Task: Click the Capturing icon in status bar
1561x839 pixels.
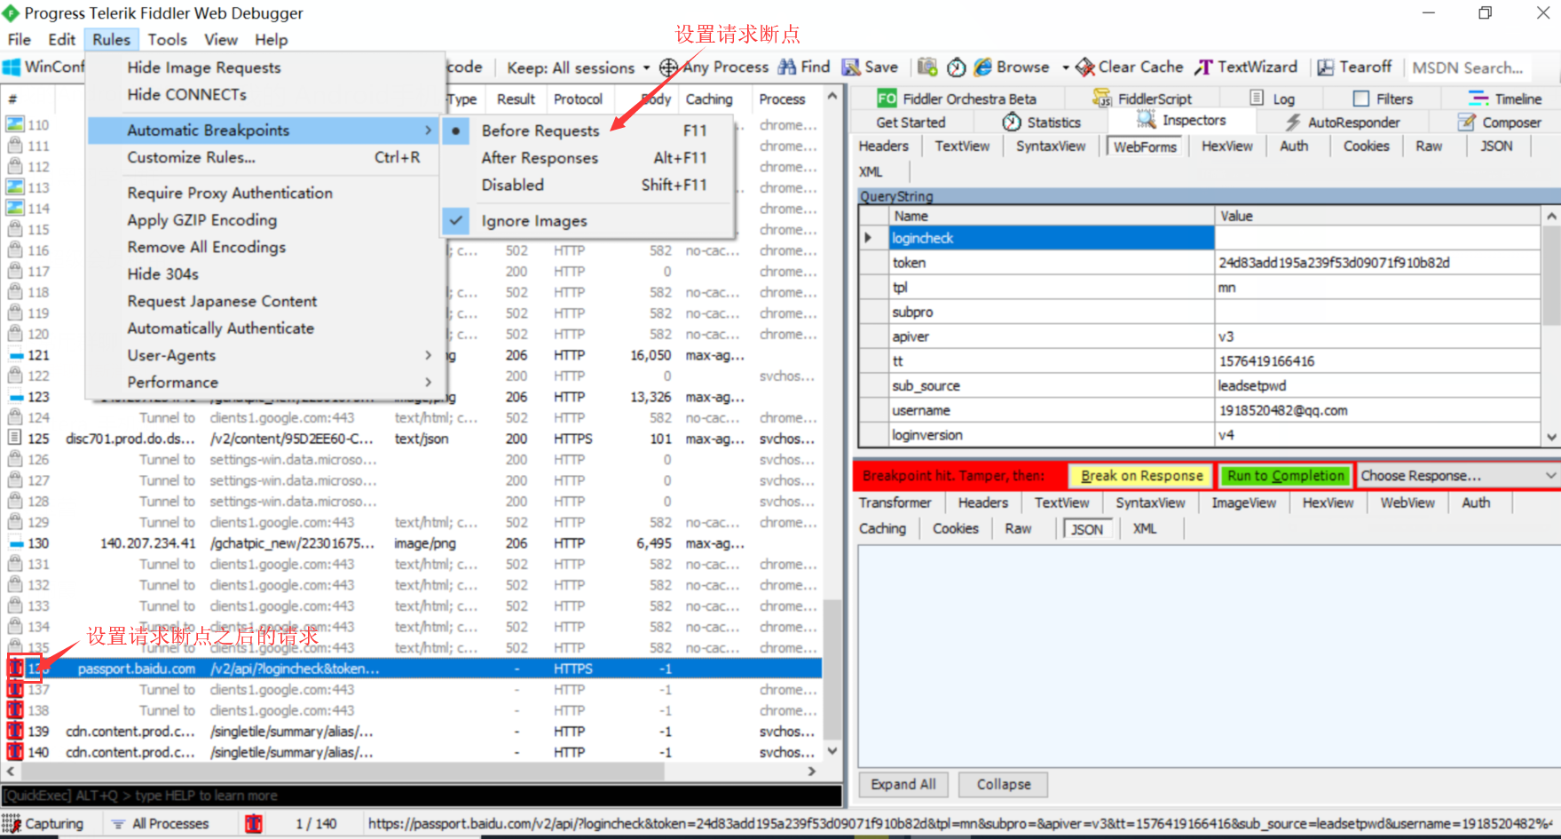Action: click(12, 823)
